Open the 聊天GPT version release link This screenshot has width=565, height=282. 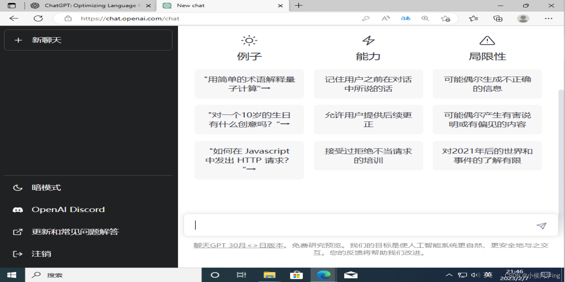pos(238,245)
